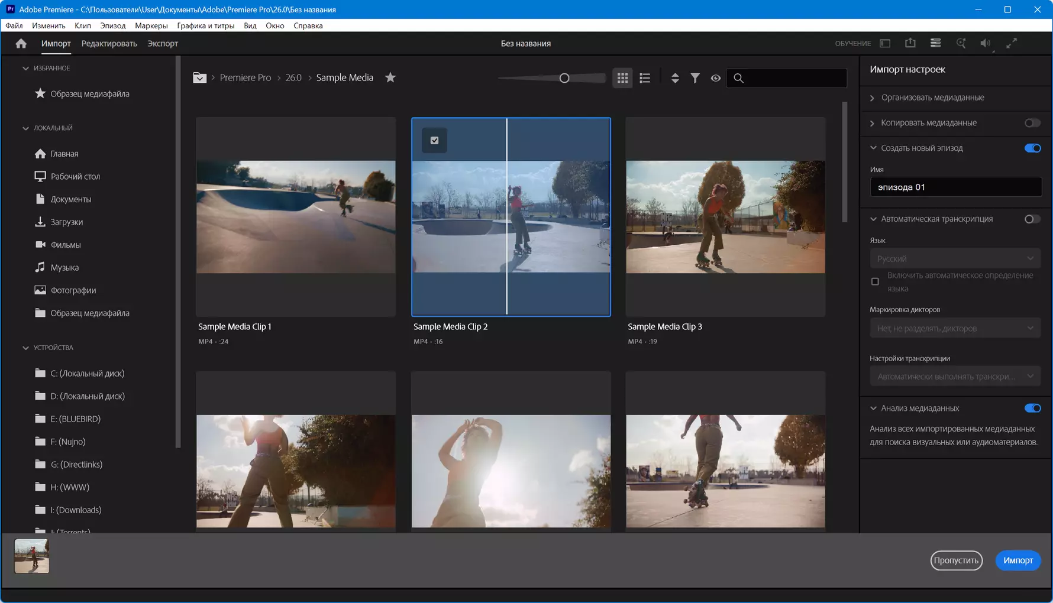
Task: Click the Sample Media breadcrumb
Action: 345,77
